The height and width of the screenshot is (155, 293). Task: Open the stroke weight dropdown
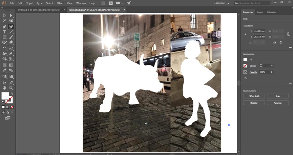(272, 66)
